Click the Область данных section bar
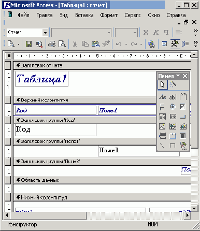This screenshot has height=231, width=200. click(x=102, y=180)
